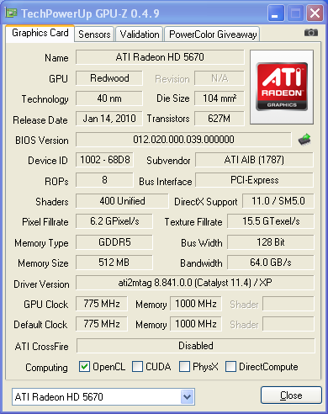
Task: Minimize the GPU-Z window
Action: 276,13
